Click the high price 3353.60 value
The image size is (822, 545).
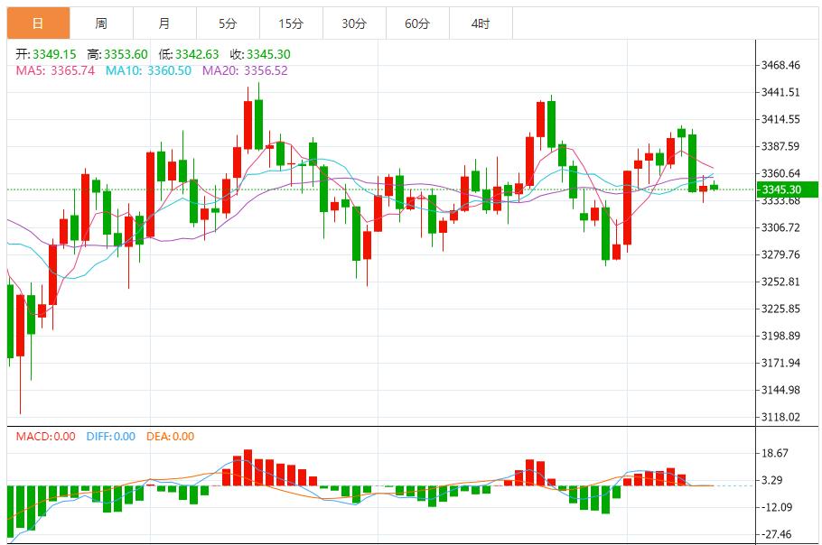[x=126, y=54]
